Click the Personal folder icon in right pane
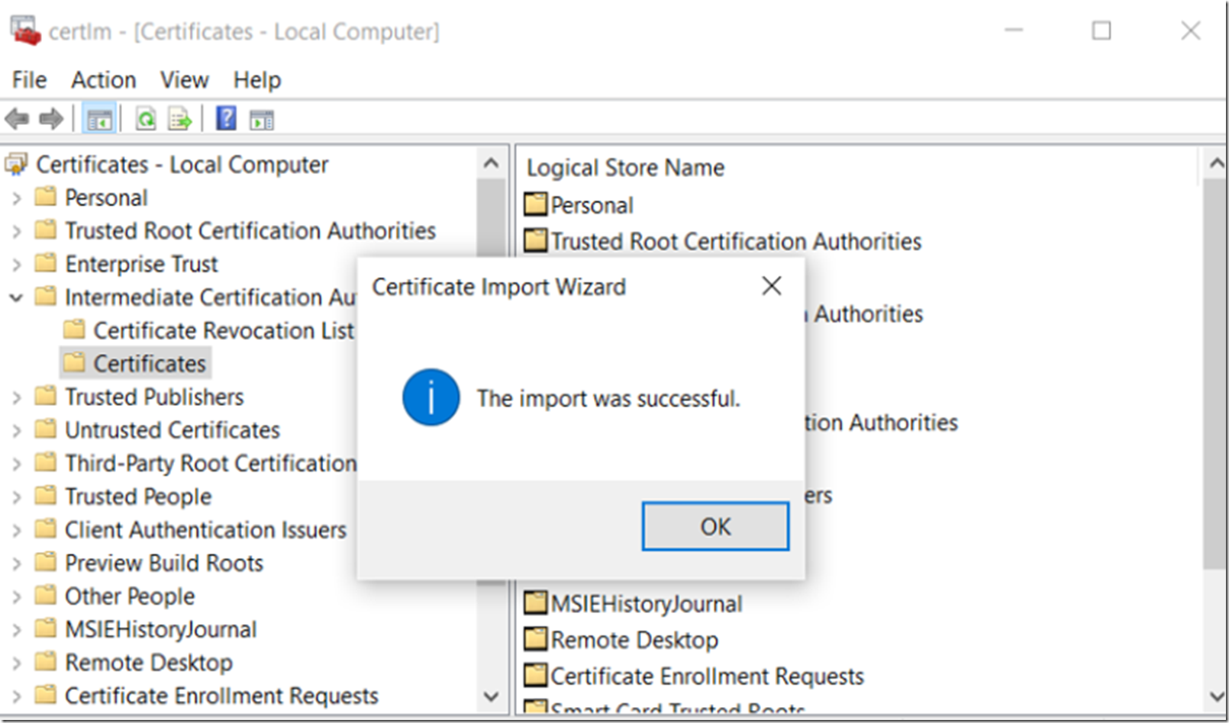This screenshot has height=723, width=1229. [x=536, y=204]
